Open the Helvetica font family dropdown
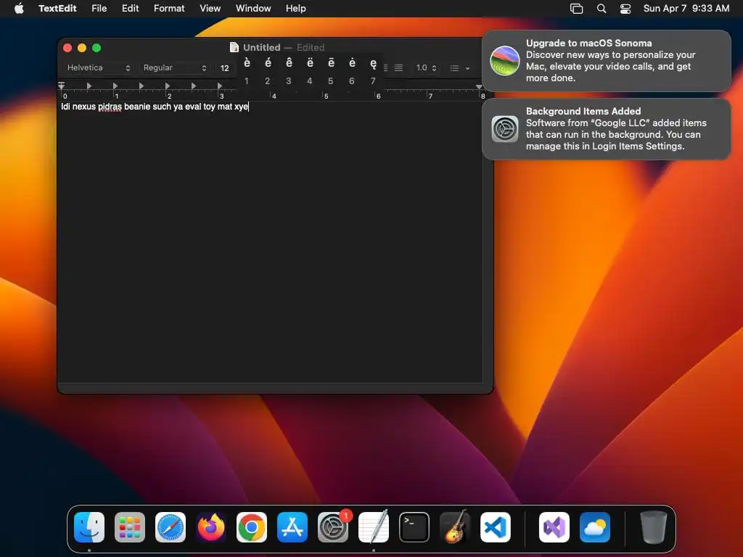Screen dimensions: 743x557 [98, 67]
